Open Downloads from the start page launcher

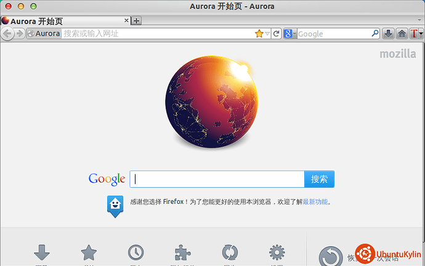point(42,253)
